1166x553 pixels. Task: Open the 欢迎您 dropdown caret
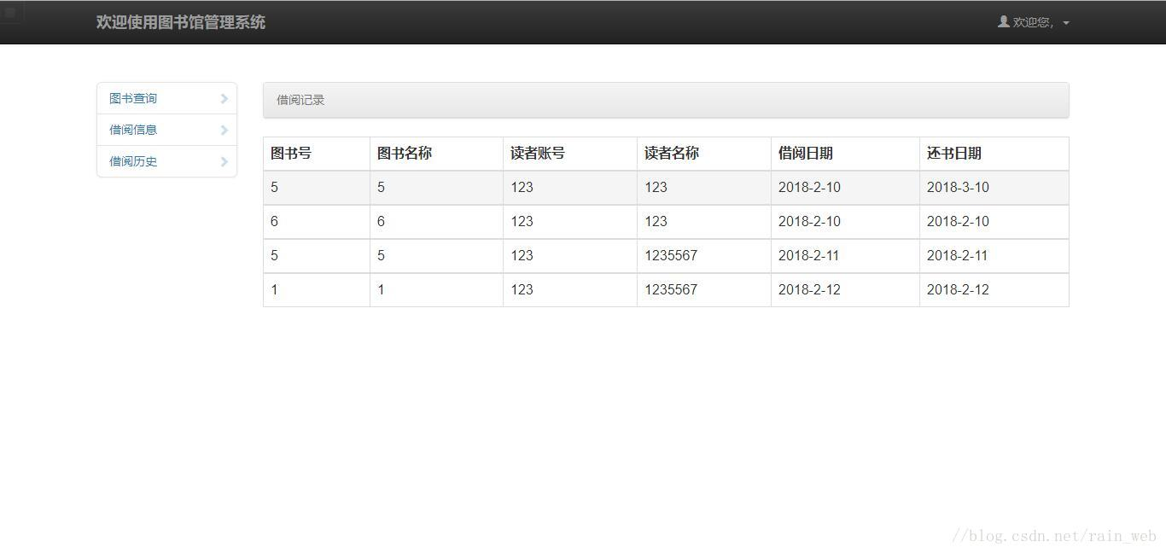[1066, 23]
